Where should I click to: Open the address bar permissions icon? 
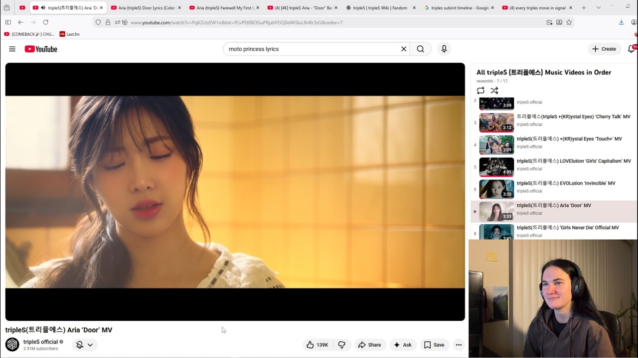coord(117,22)
